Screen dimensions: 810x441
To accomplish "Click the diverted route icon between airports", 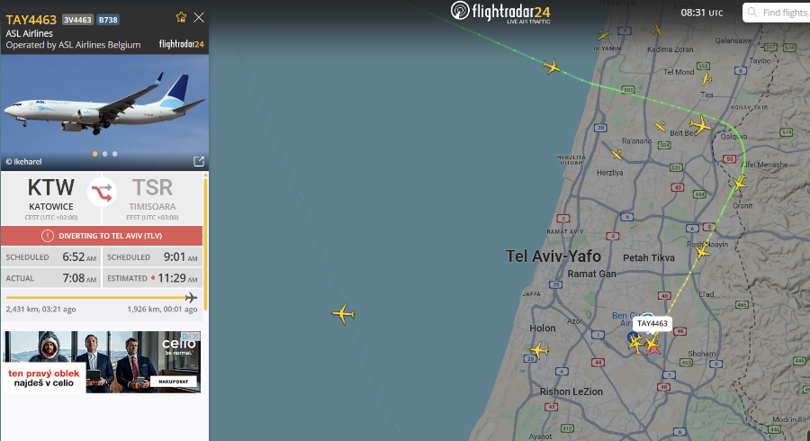I will pos(102,192).
